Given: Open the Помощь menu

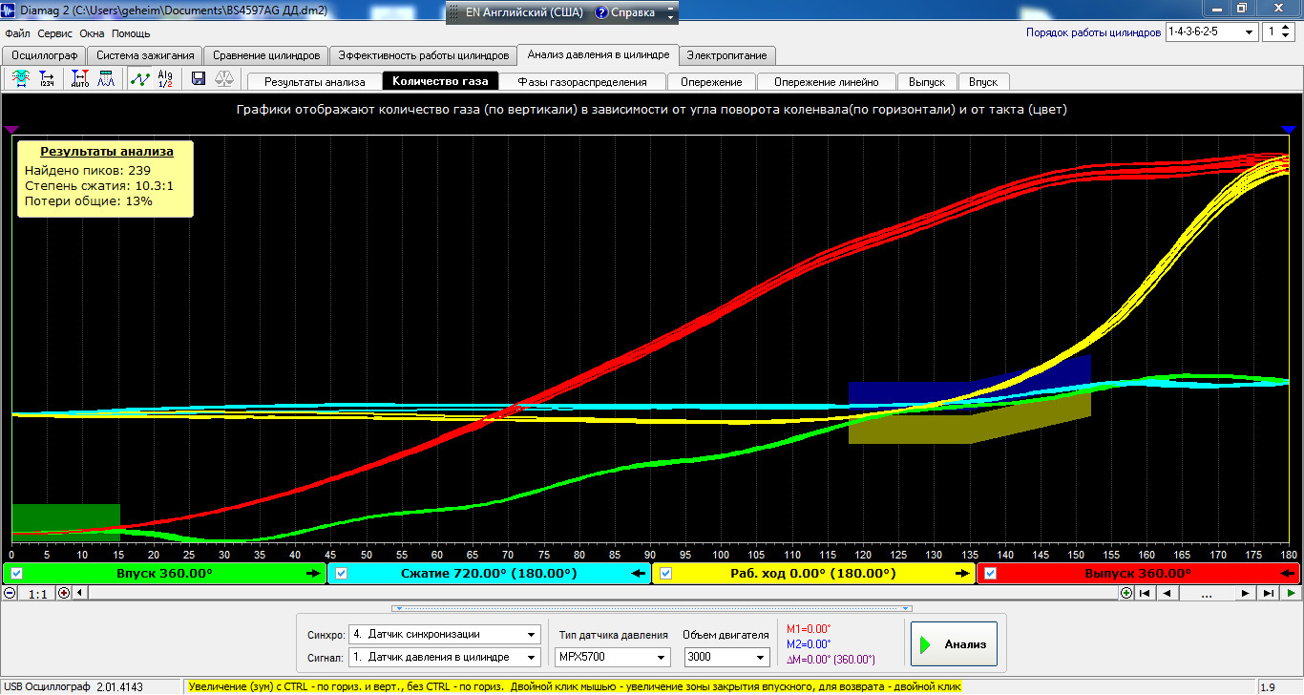Looking at the screenshot, I should pyautogui.click(x=131, y=33).
